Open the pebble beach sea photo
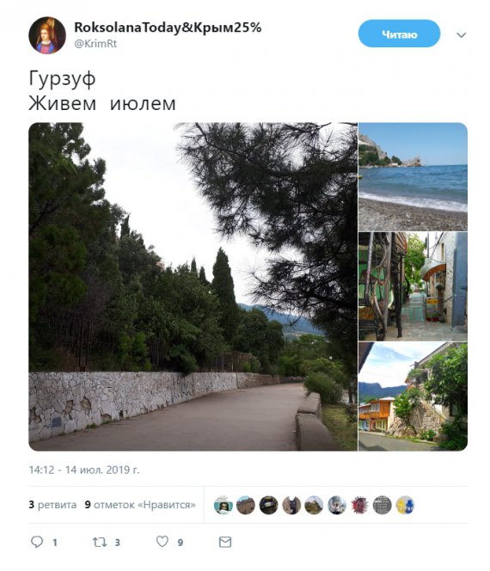This screenshot has height=571, width=490. [x=413, y=176]
